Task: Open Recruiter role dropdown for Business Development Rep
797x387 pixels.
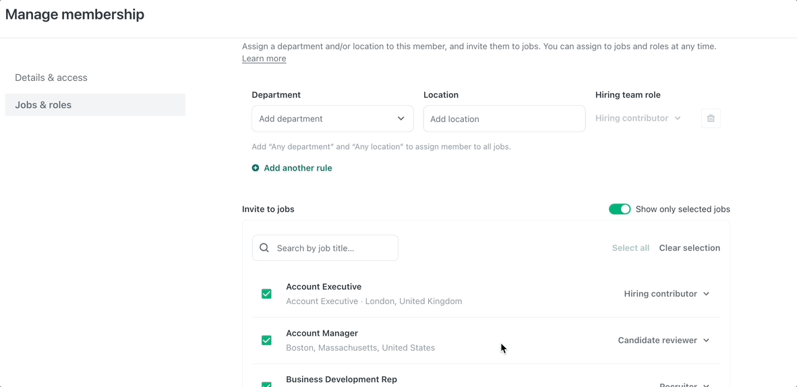Action: click(x=684, y=384)
